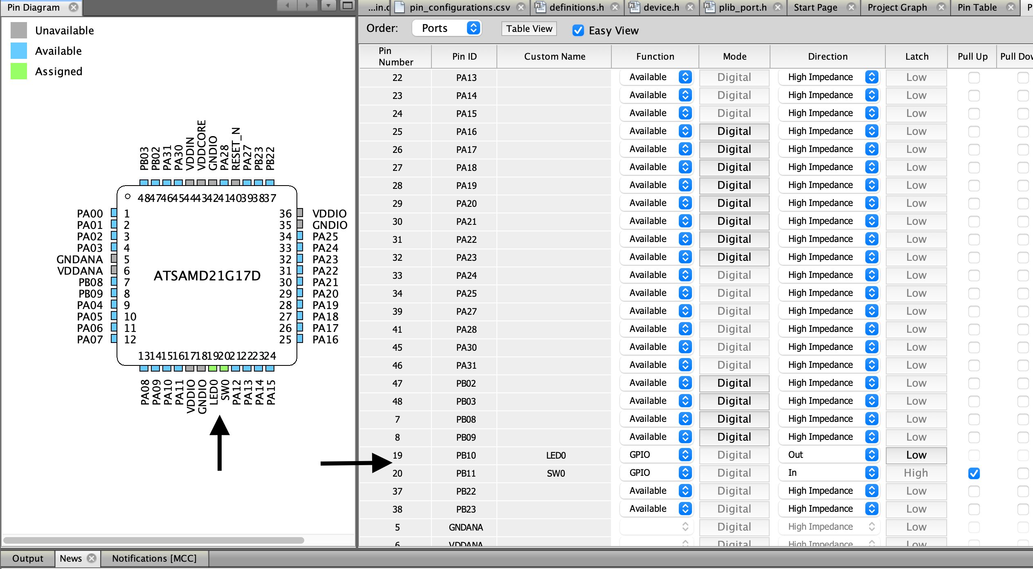
Task: Disable the Pull Up checkbox for pin PB11
Action: [x=973, y=473]
